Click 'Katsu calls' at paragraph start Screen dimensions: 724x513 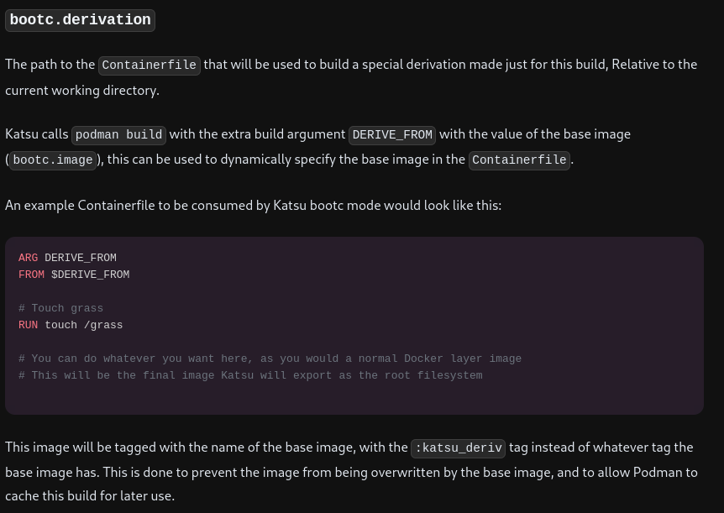pyautogui.click(x=37, y=134)
